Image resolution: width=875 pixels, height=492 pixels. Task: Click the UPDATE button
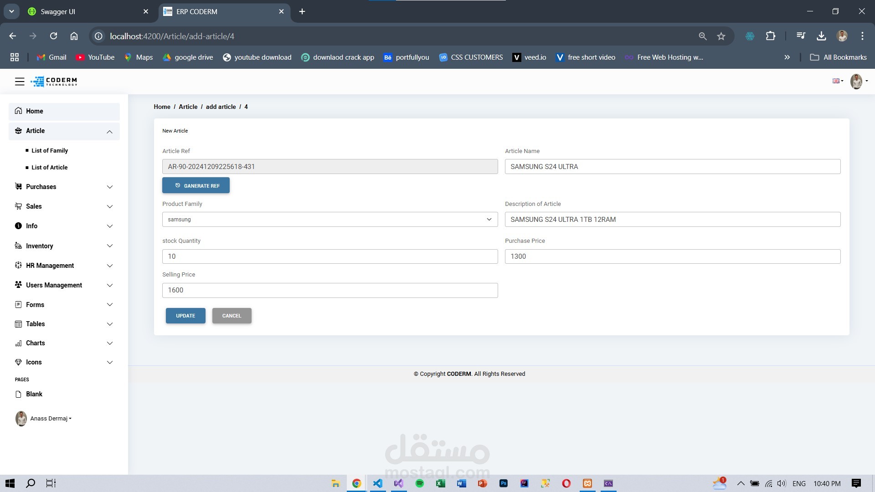click(x=185, y=316)
